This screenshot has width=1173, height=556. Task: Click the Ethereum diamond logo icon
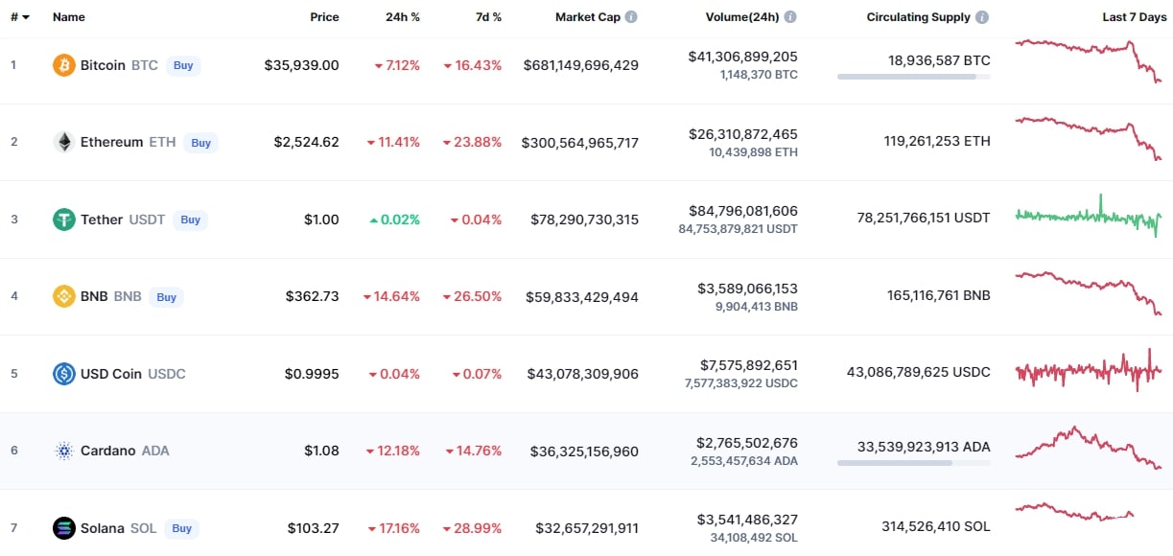click(x=64, y=142)
